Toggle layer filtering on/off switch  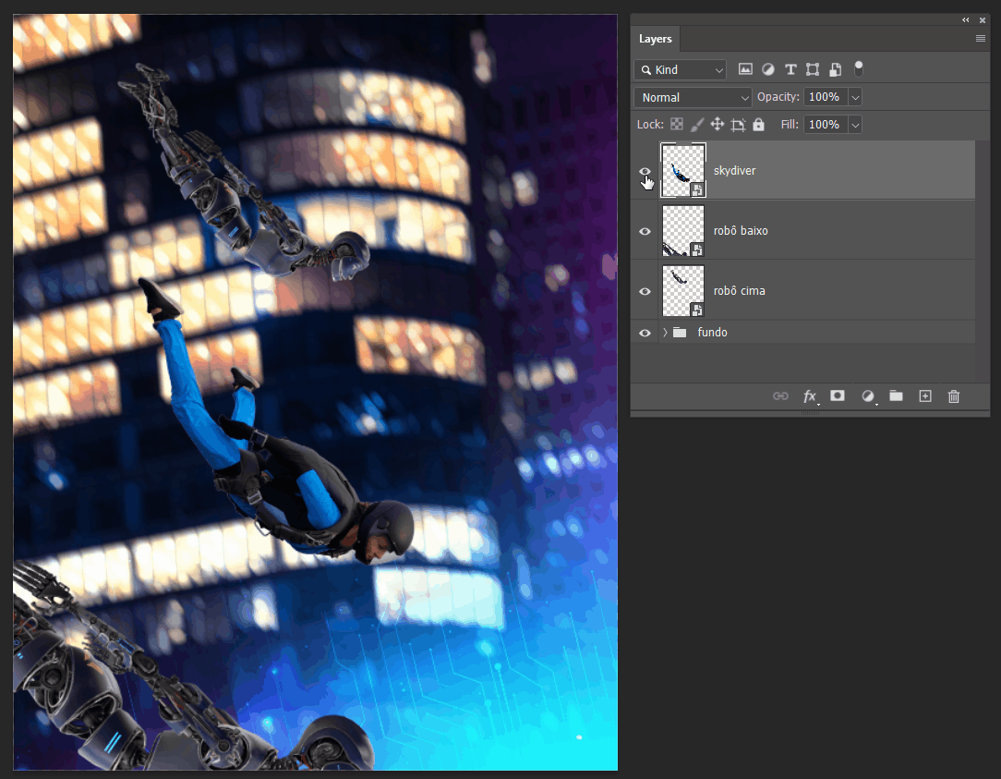pos(859,68)
